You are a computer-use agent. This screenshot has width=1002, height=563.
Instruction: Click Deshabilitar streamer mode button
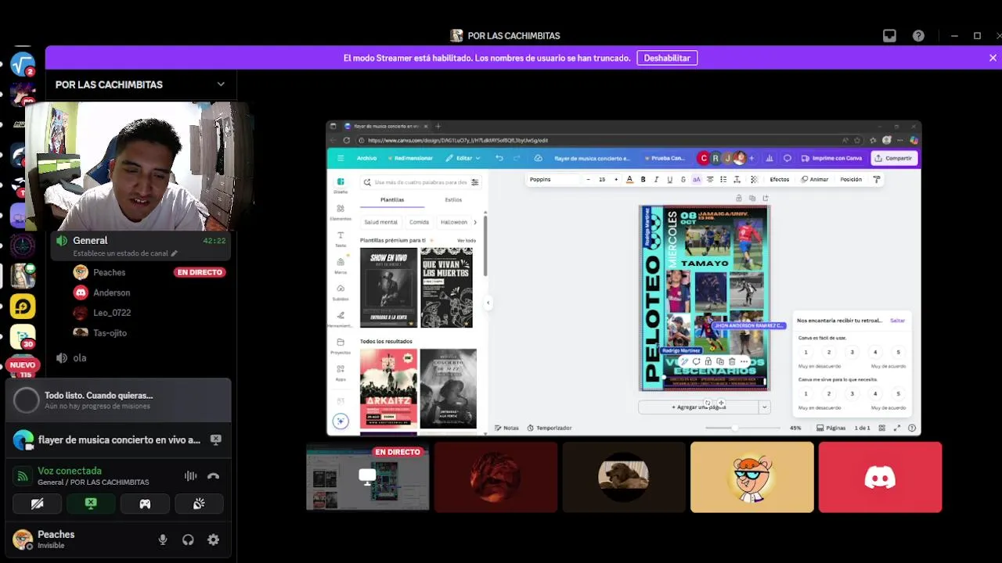667,58
